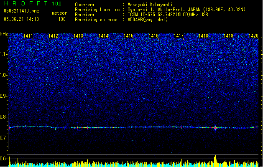This screenshot has height=167, width=263.
Task: Click the date stamp 05.06.21 14:10
Action: click(21, 19)
